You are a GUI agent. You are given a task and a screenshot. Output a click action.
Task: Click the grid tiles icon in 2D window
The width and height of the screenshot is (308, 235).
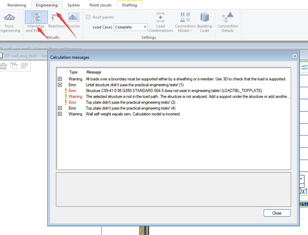tap(24, 66)
